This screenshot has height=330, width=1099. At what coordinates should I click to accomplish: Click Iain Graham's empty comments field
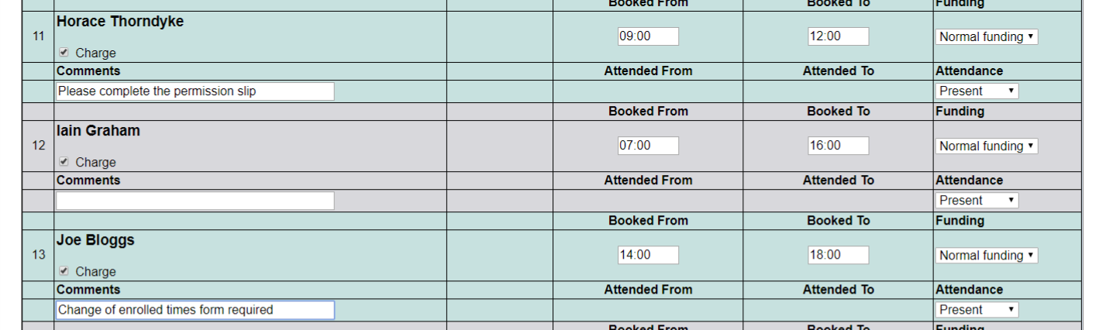point(195,201)
